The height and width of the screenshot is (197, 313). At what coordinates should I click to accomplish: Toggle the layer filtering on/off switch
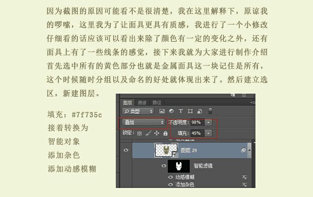pyautogui.click(x=210, y=111)
